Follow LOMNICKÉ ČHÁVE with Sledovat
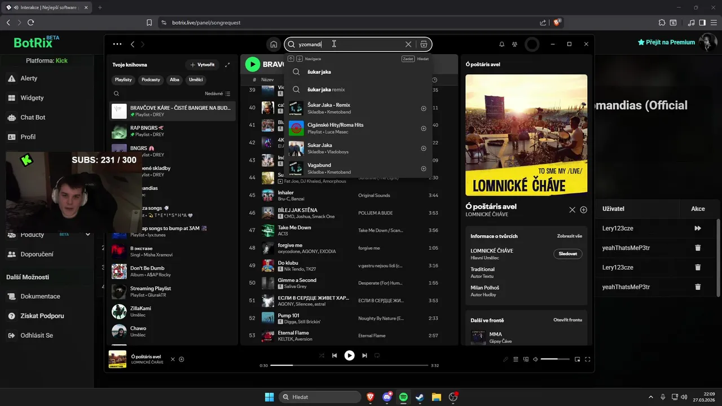This screenshot has width=722, height=406. point(567,254)
